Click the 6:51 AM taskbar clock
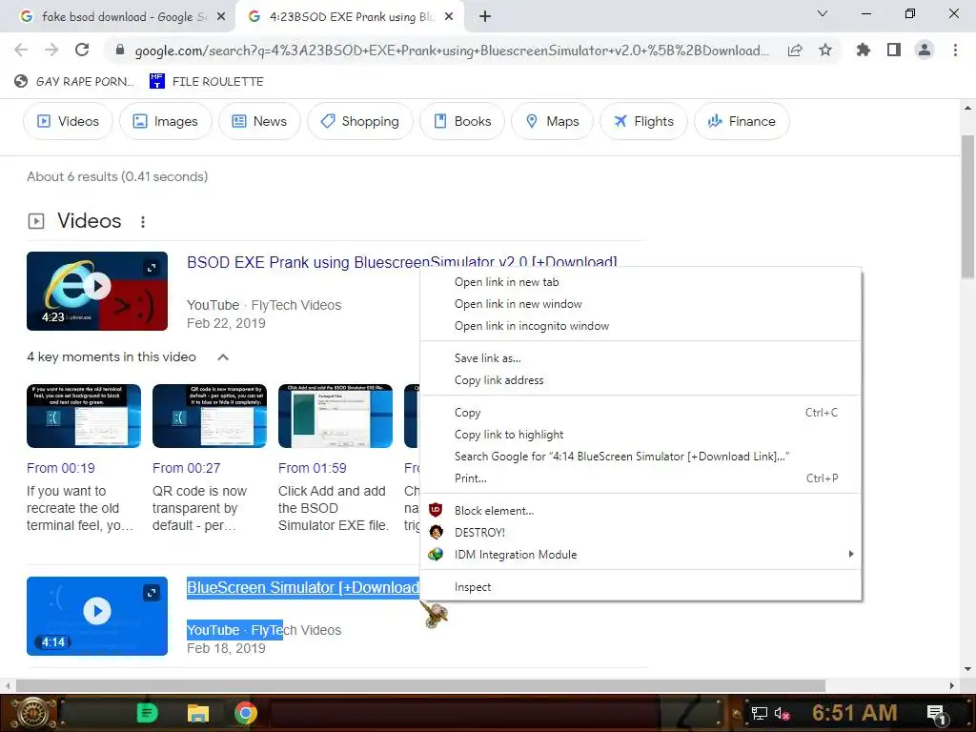976x732 pixels. (854, 713)
